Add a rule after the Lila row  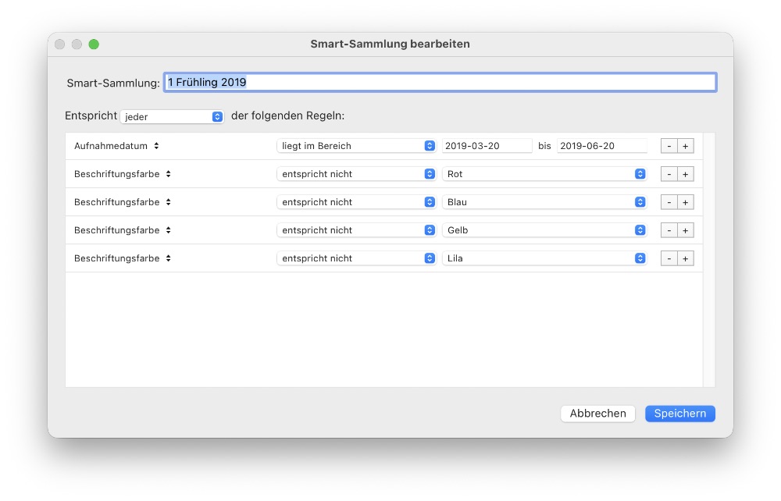tap(685, 258)
